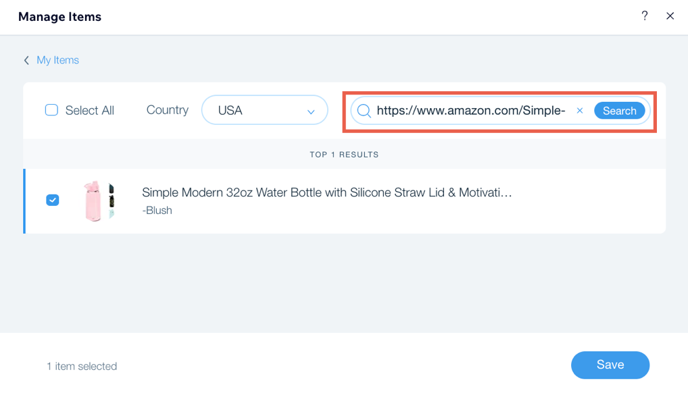Click the Save button
The width and height of the screenshot is (688, 393).
(610, 365)
